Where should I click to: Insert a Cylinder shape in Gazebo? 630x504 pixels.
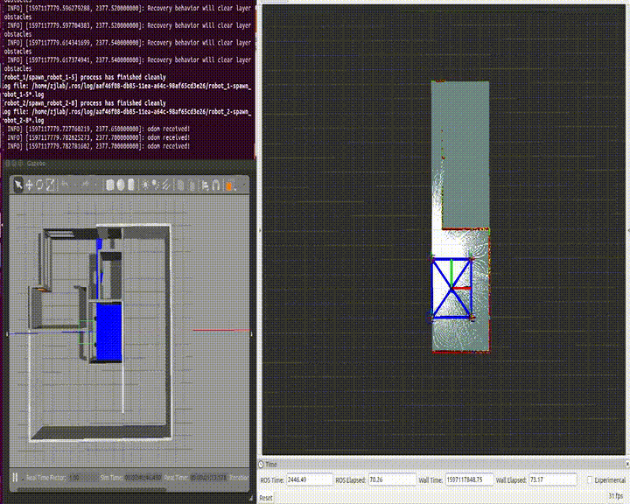click(130, 185)
